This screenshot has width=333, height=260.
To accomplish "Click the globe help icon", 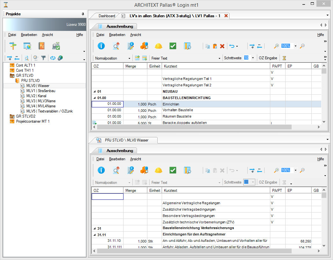I will [60, 58].
